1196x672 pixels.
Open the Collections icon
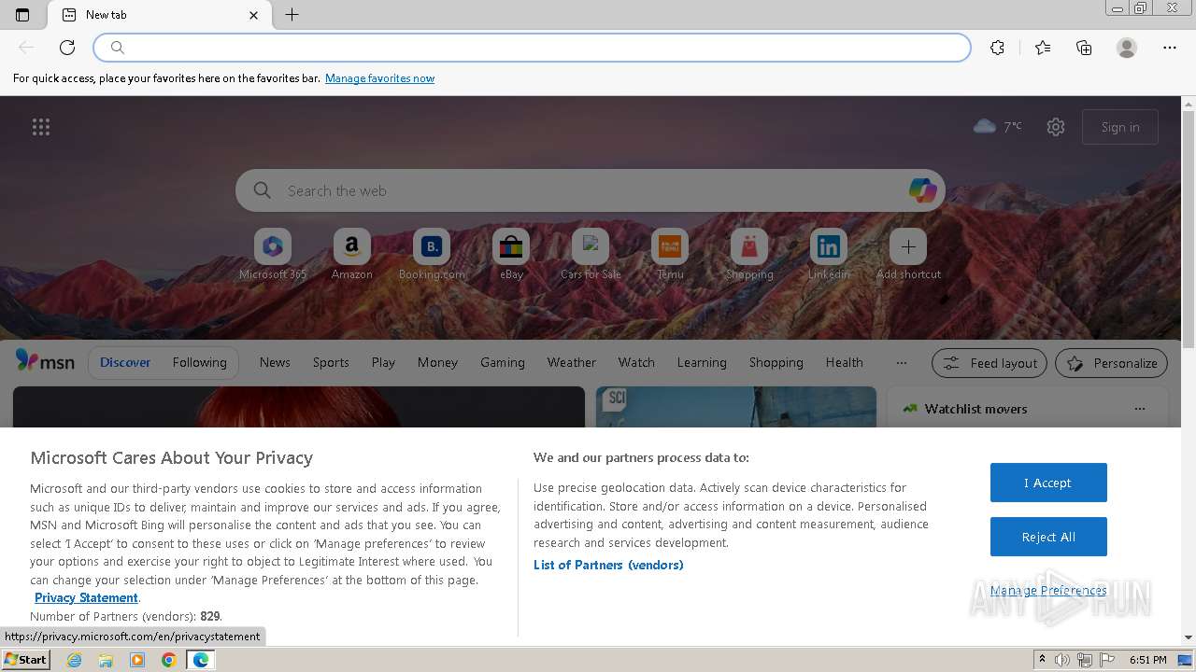coord(1084,48)
